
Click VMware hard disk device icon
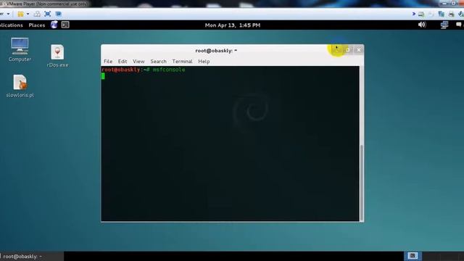(x=421, y=14)
